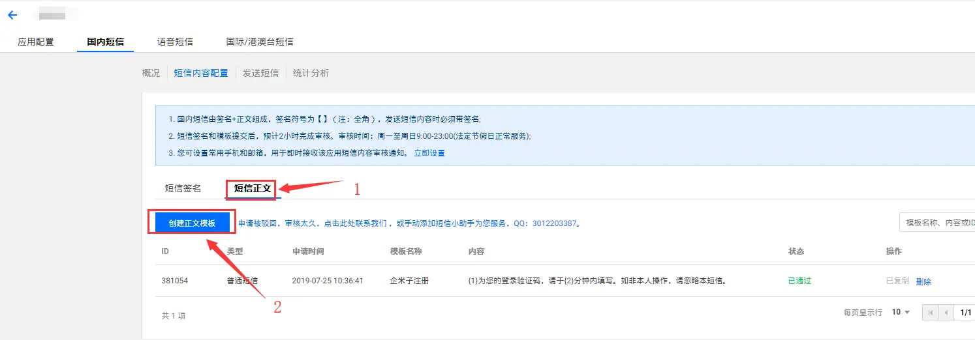Click the 创建正文模板 button
Image resolution: width=975 pixels, height=340 pixels.
(x=192, y=223)
